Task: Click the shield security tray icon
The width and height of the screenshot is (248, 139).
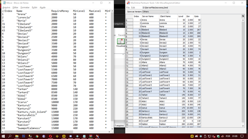Action: point(218,136)
